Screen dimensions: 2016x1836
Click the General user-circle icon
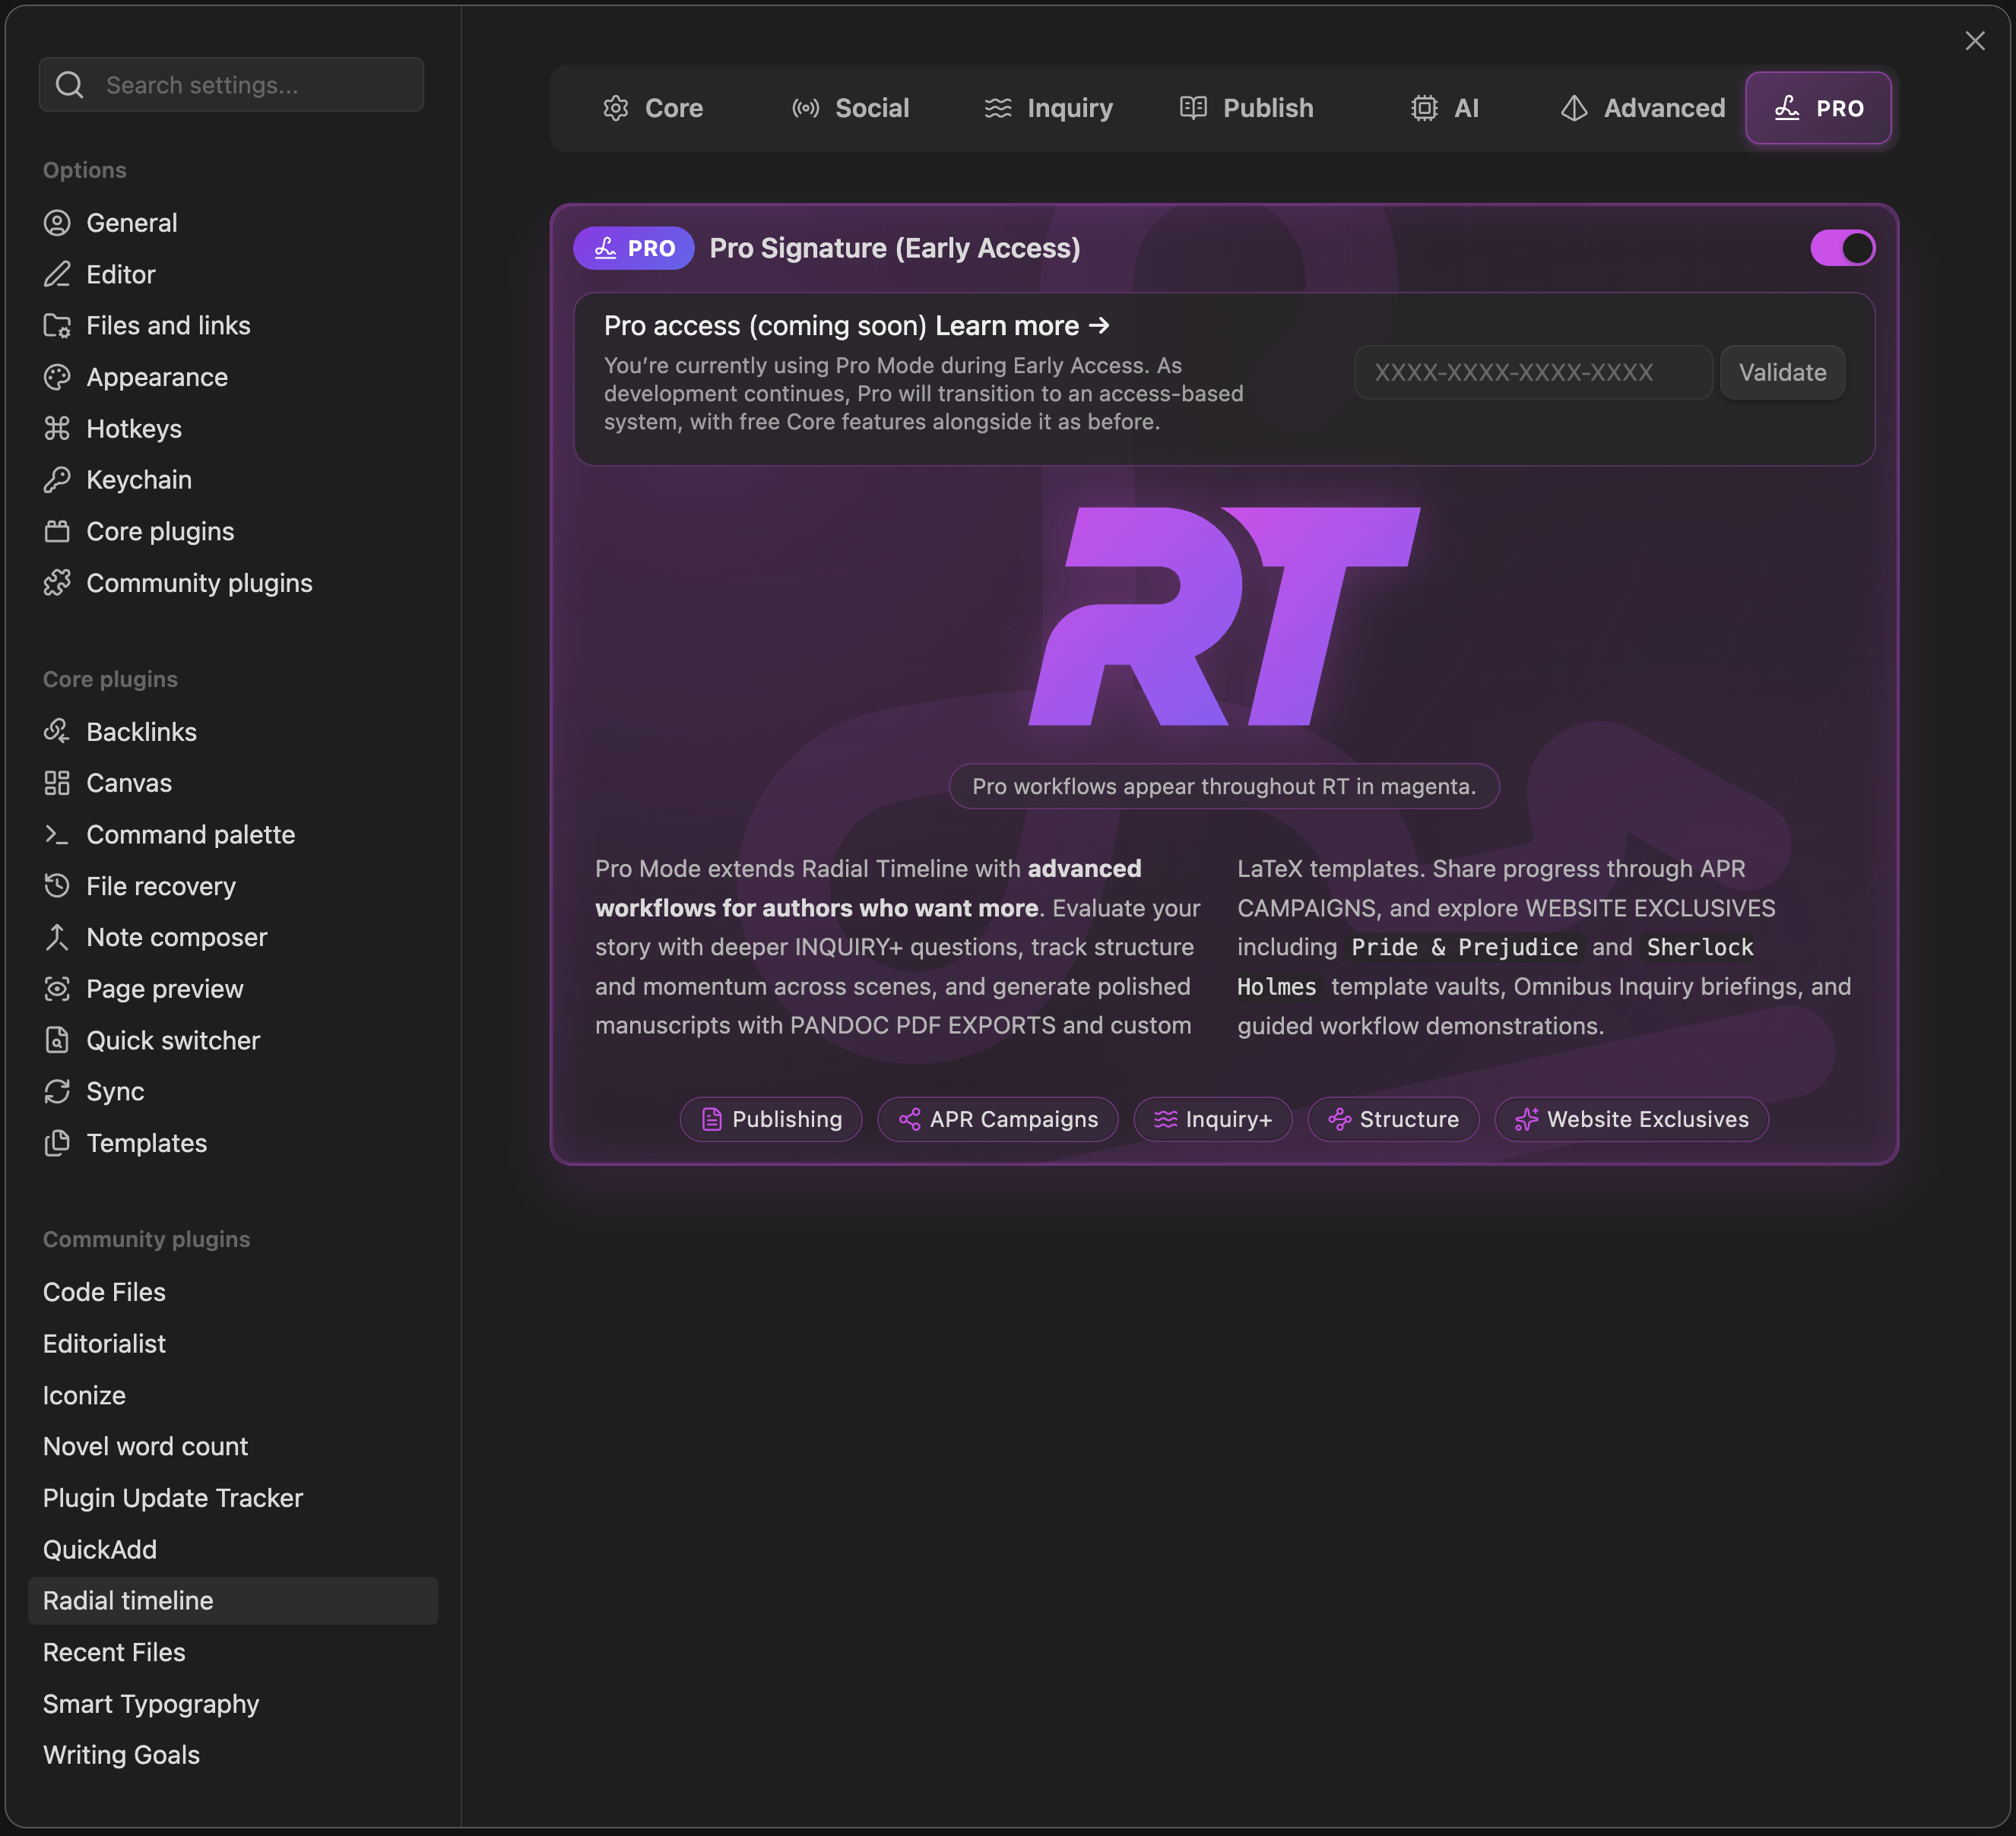[57, 223]
